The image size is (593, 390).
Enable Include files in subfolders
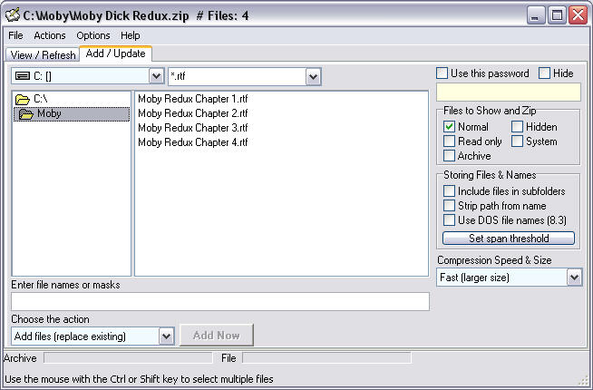coord(449,191)
